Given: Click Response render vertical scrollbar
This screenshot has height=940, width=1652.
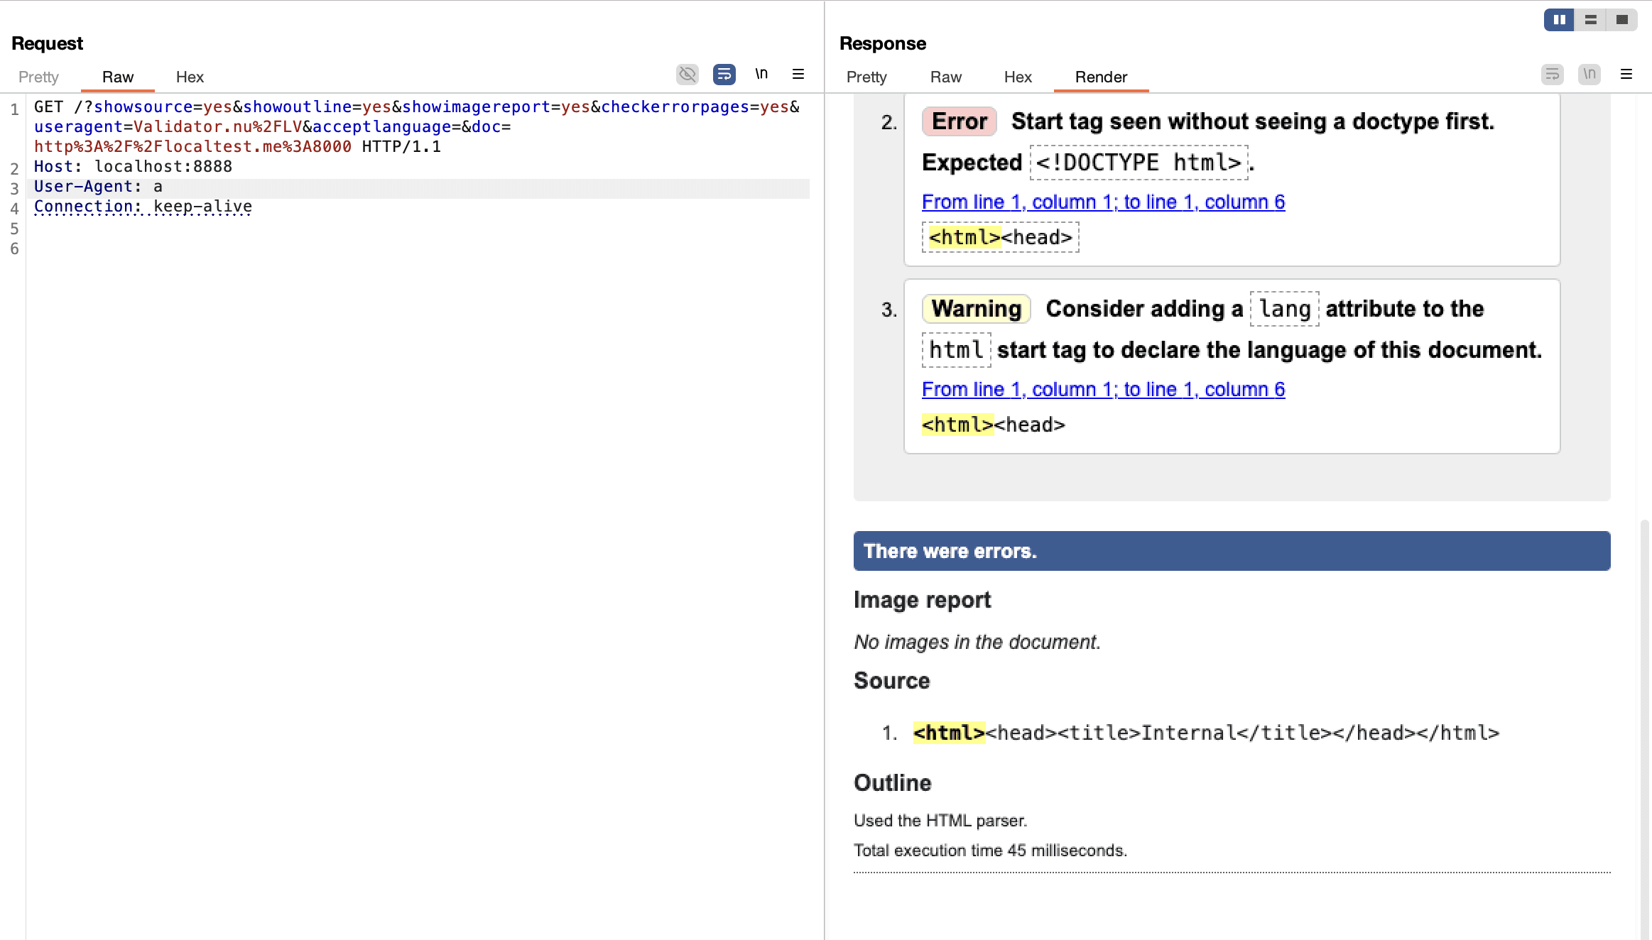Looking at the screenshot, I should (1644, 710).
